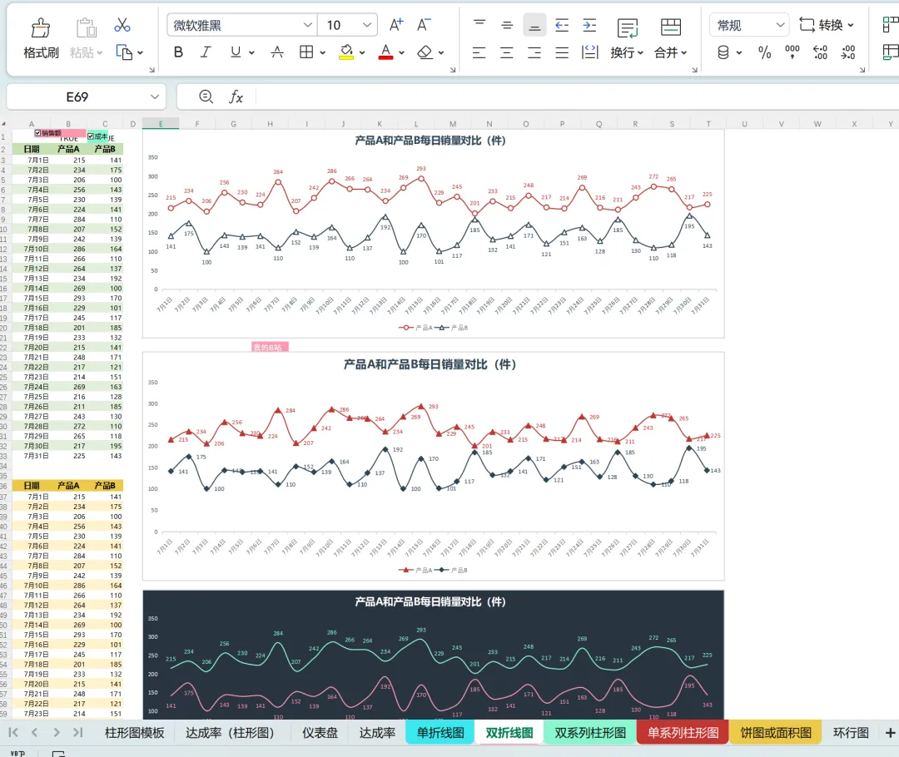Click the increase indent icon
The height and width of the screenshot is (757, 899).
tap(589, 25)
